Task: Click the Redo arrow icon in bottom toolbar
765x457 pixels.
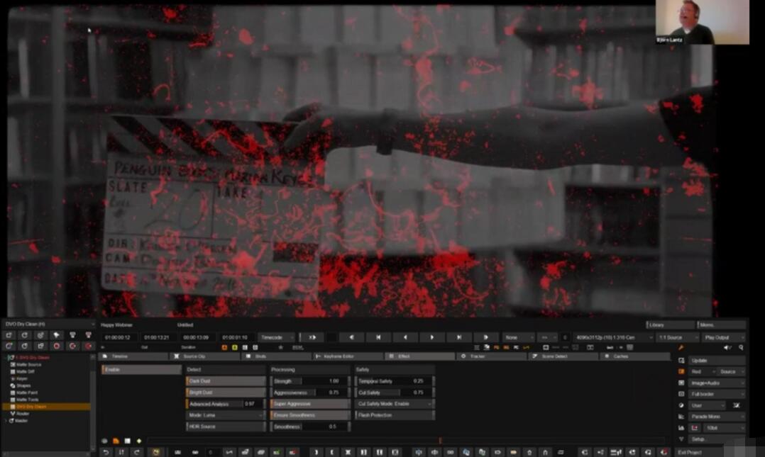Action: pyautogui.click(x=137, y=452)
